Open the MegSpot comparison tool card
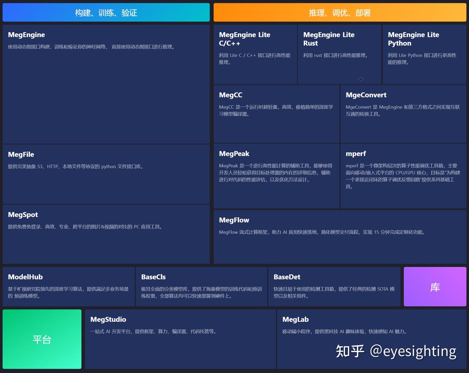Image resolution: width=469 pixels, height=373 pixels. point(106,234)
